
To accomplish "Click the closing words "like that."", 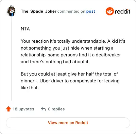I will point(30,88).
